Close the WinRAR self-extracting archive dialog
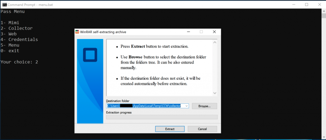This screenshot has width=326, height=140. (x=214, y=32)
